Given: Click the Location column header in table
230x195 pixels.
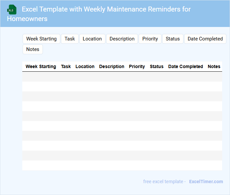Looking at the screenshot, I should [85, 66].
